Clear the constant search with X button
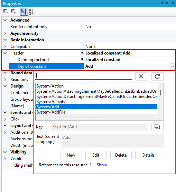Viewport: 176px width, 192px height. pos(141,76)
